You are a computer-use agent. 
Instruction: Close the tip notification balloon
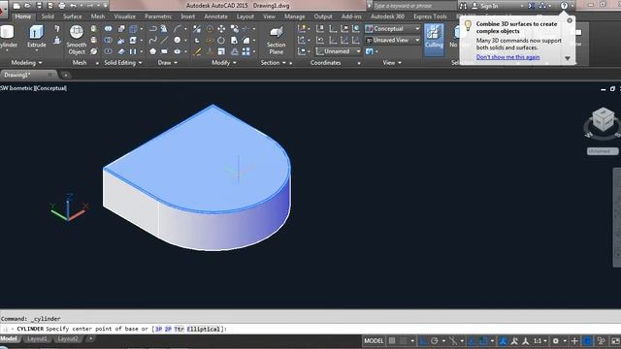click(570, 20)
